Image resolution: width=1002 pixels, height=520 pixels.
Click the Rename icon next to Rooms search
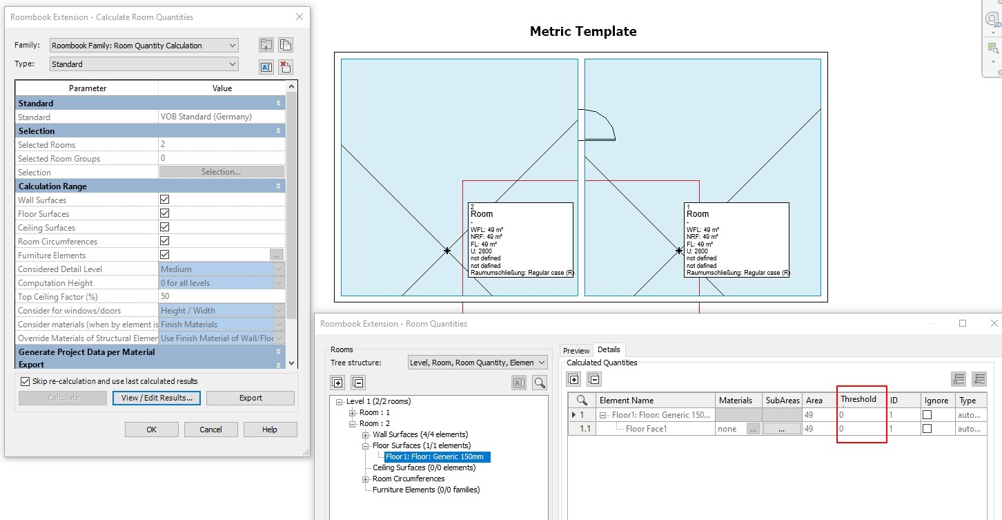(x=518, y=382)
